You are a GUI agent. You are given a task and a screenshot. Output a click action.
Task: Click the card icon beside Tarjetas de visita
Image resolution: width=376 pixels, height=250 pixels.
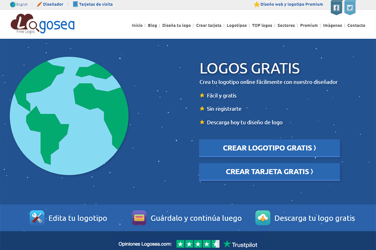(x=75, y=4)
